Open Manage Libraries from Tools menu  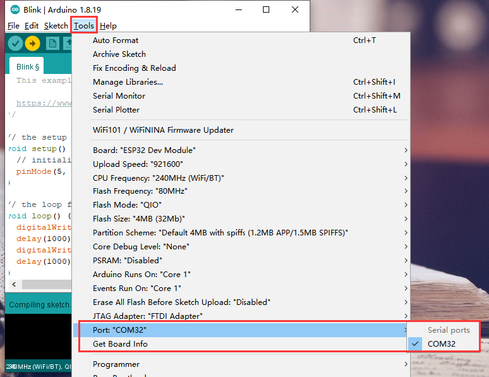241,82
